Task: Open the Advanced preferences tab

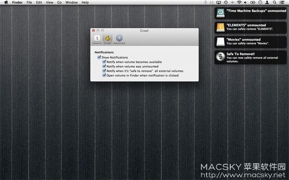Action: pyautogui.click(x=119, y=39)
